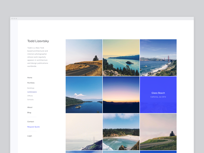
Task: Open the Blog page
Action: pos(29,112)
